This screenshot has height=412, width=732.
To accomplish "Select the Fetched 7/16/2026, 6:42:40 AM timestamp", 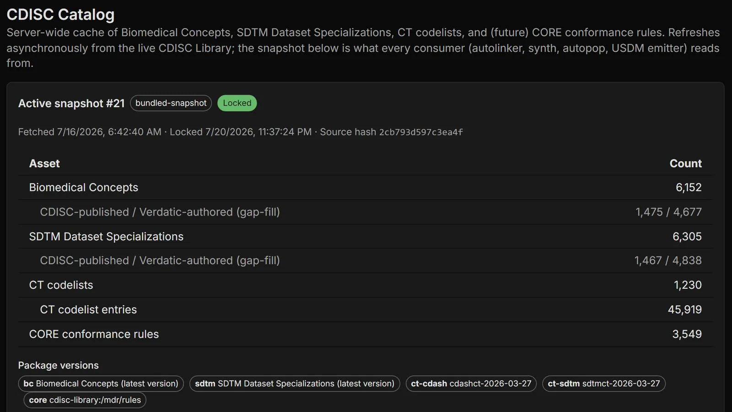I will 90,132.
